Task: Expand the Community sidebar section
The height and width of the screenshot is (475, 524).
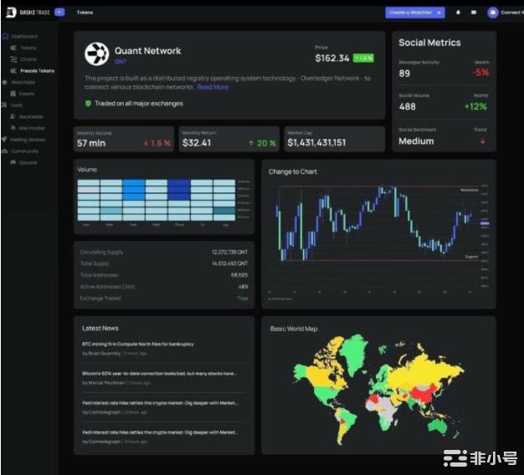Action: 24,151
